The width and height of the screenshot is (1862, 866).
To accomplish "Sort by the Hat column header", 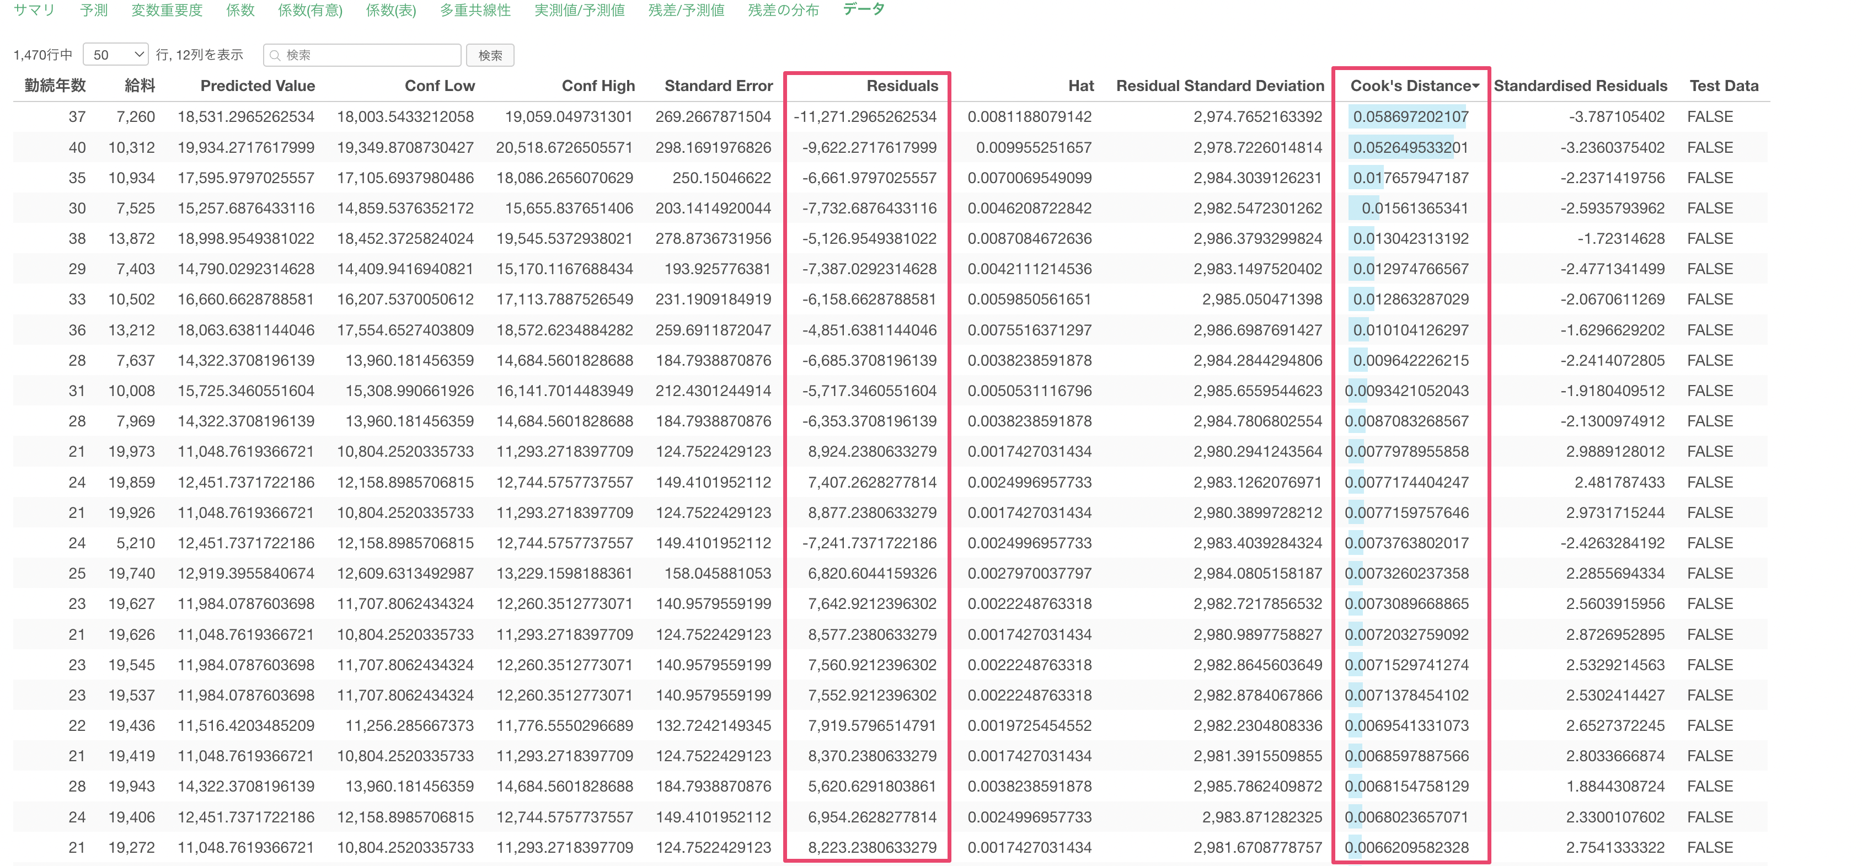I will coord(1080,85).
